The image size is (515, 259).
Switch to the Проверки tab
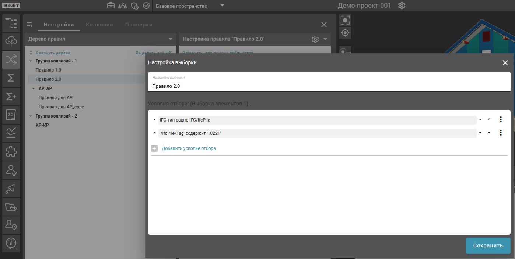point(139,25)
